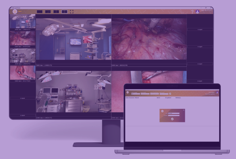Screen dimensions: 236x159
Task: Close the login dialog on the laptop
Action: click(x=184, y=110)
